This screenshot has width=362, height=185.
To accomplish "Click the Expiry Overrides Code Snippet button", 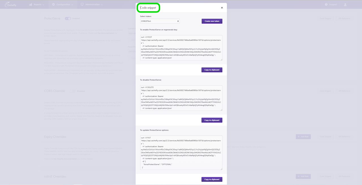I will [326, 137].
